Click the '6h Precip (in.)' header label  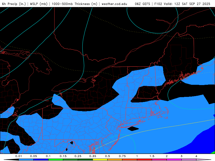[14, 4]
